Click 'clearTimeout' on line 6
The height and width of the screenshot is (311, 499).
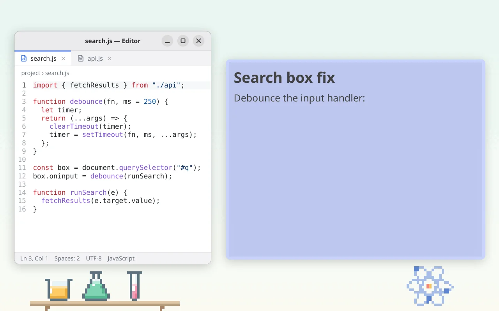point(74,126)
